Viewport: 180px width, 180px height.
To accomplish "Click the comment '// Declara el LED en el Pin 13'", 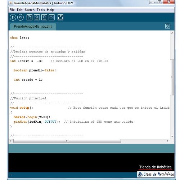I will (79, 61).
